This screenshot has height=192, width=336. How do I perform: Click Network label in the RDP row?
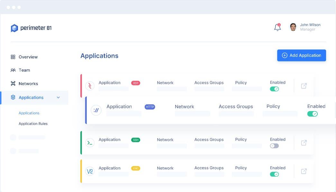click(x=165, y=83)
